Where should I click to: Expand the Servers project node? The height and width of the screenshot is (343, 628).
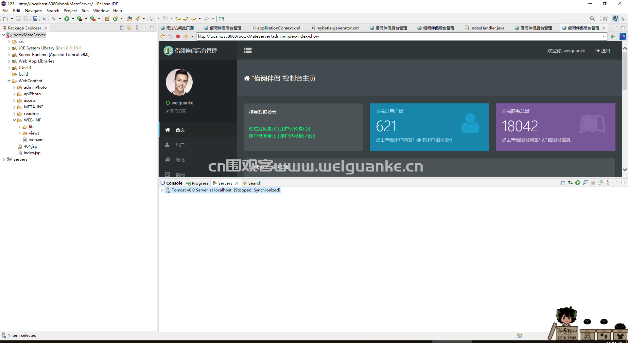(x=4, y=159)
